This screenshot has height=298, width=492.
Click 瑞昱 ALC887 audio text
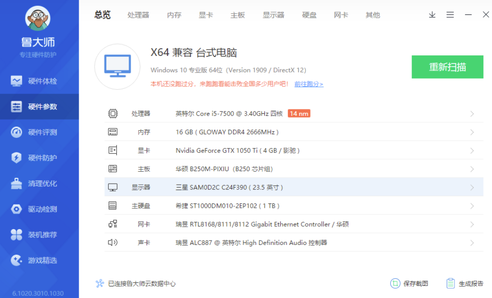(x=251, y=243)
